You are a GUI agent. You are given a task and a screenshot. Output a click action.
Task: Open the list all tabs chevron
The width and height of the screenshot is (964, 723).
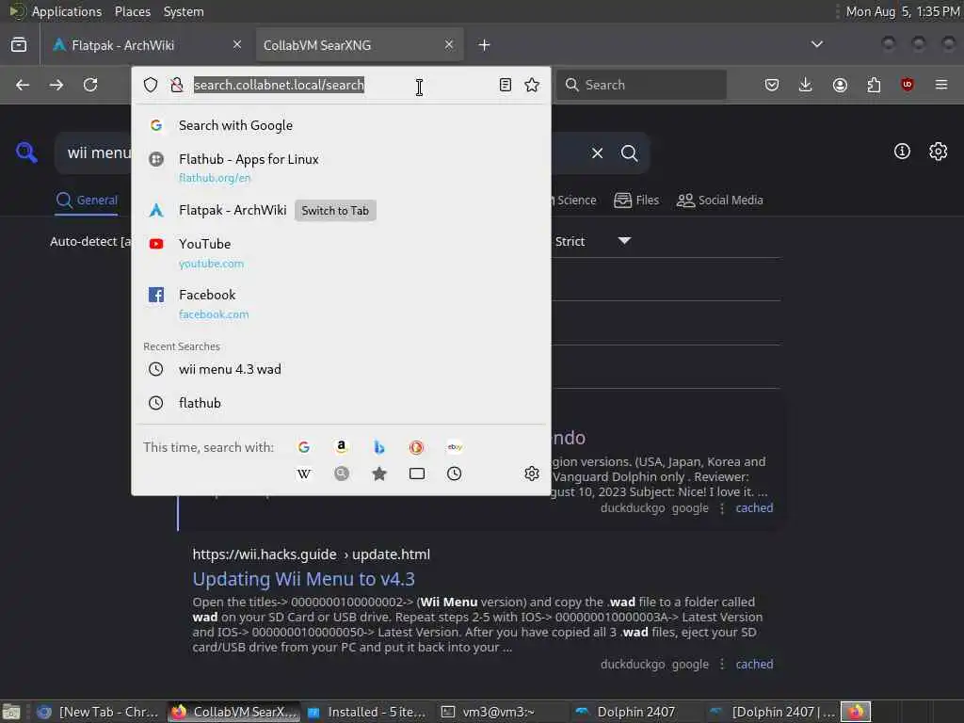click(817, 44)
